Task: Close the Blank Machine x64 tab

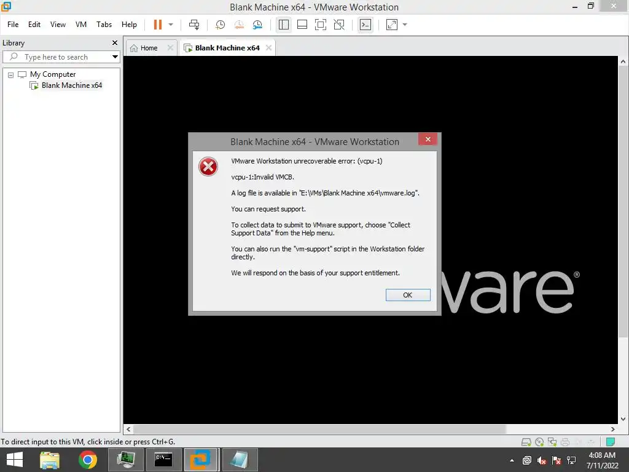Action: 268,48
